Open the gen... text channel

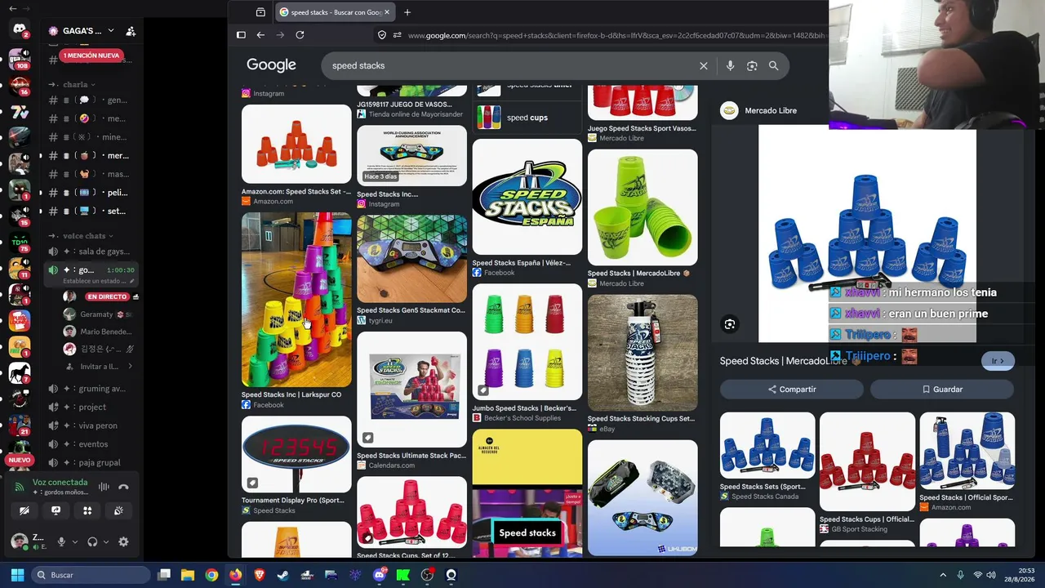(90, 100)
